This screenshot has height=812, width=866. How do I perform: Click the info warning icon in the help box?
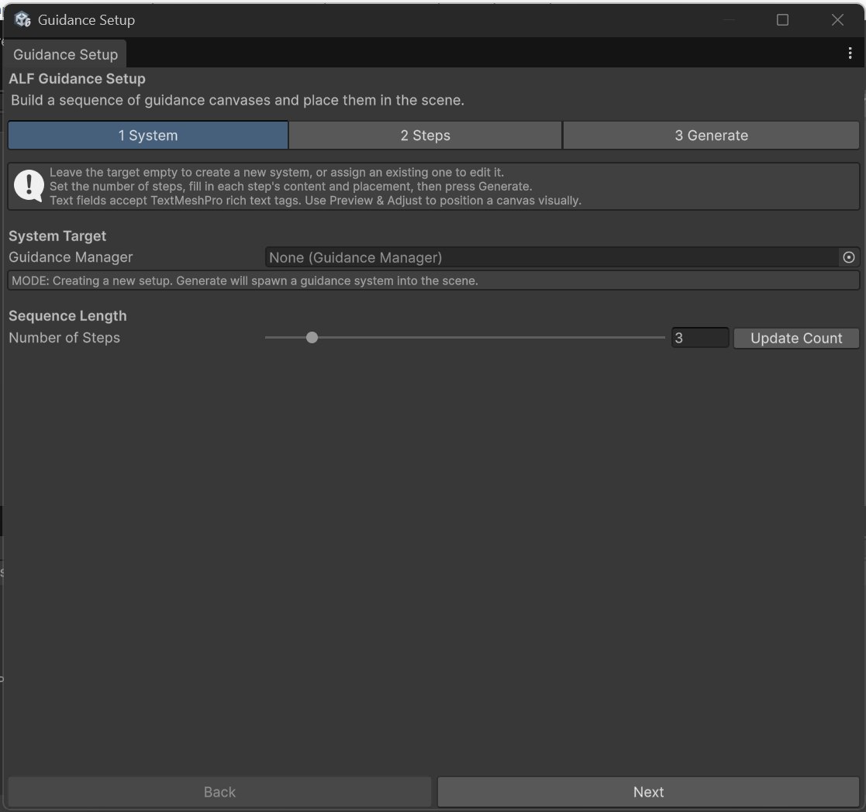coord(29,185)
